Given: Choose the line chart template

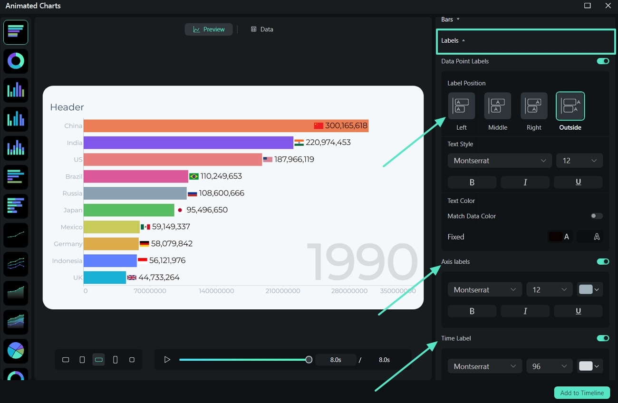Looking at the screenshot, I should 16,235.
